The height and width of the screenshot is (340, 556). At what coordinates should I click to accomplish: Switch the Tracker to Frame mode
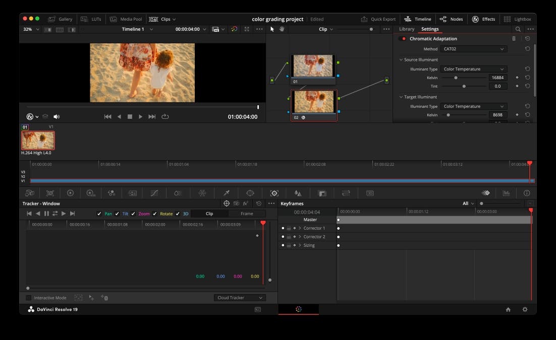tap(247, 214)
